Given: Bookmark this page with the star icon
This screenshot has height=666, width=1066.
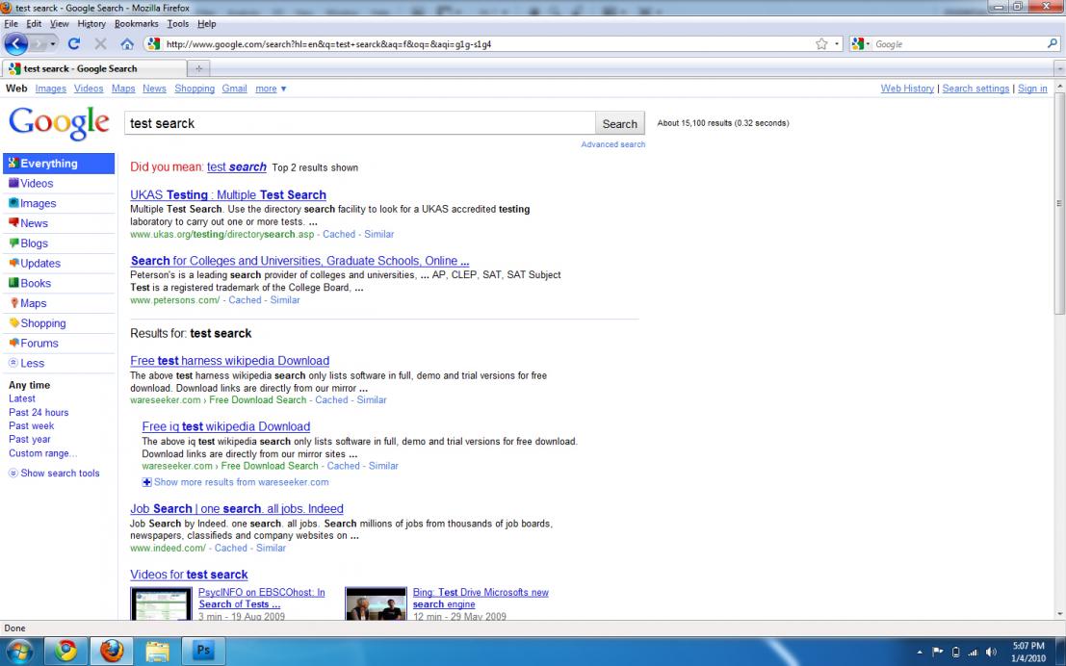Looking at the screenshot, I should 821,44.
